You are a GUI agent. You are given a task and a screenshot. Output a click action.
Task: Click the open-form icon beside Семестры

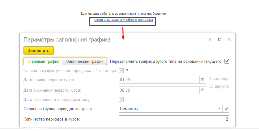226,109
